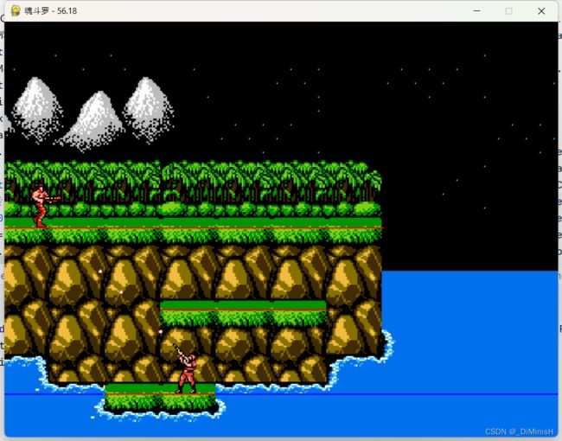562x441 pixels.
Task: Click the disabled maximize button
Action: coord(508,11)
